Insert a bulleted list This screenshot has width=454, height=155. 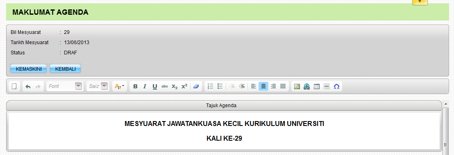point(220,86)
